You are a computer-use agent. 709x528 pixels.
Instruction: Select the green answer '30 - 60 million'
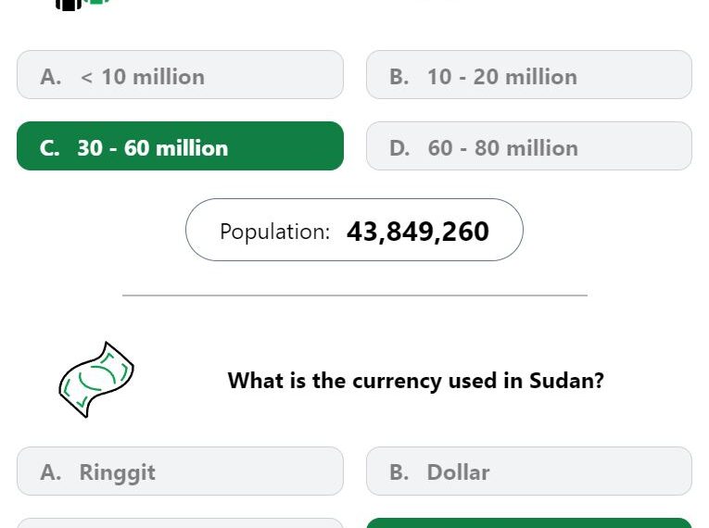[x=180, y=146]
